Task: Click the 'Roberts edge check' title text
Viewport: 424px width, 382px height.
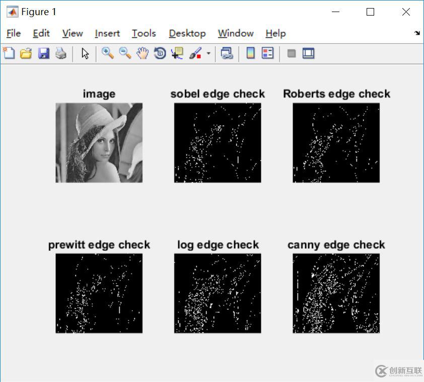Action: point(337,94)
